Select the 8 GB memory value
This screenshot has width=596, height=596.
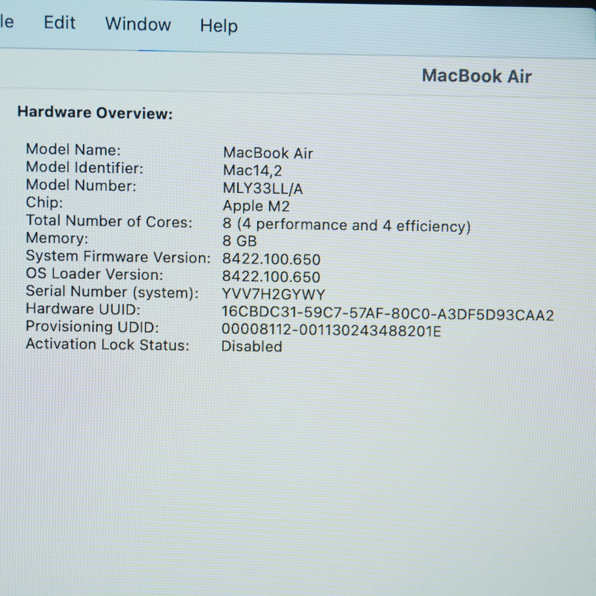[239, 241]
